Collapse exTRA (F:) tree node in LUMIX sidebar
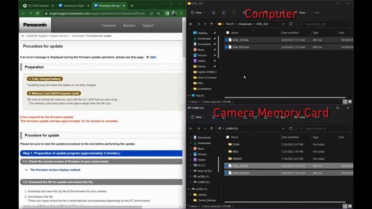Screen dimensions: 372x209 (x=189, y=189)
